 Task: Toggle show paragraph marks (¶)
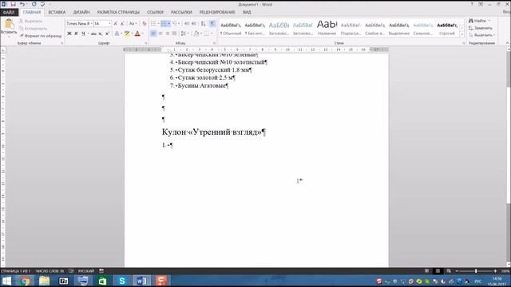point(212,23)
